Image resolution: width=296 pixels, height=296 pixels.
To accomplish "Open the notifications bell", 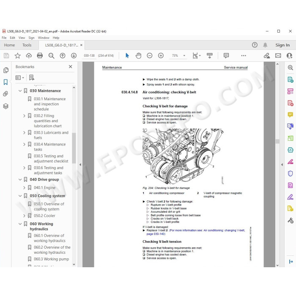I will coord(265,45).
